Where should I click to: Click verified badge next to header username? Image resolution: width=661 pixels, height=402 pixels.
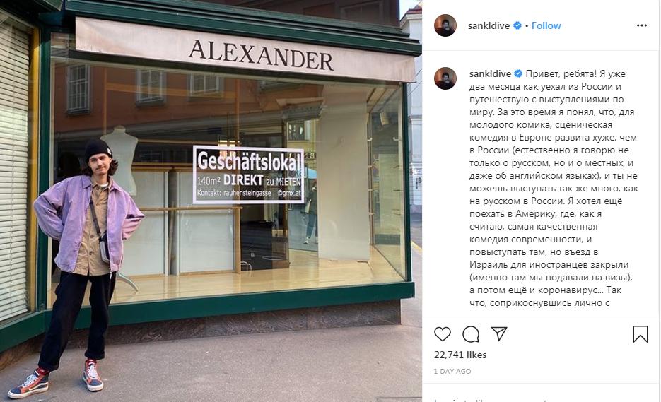tap(517, 25)
